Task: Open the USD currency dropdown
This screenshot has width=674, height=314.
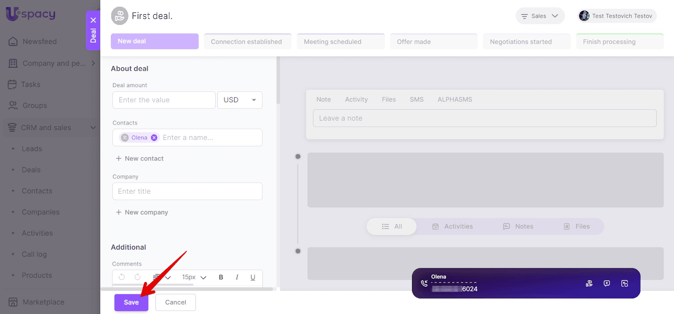Action: point(240,100)
